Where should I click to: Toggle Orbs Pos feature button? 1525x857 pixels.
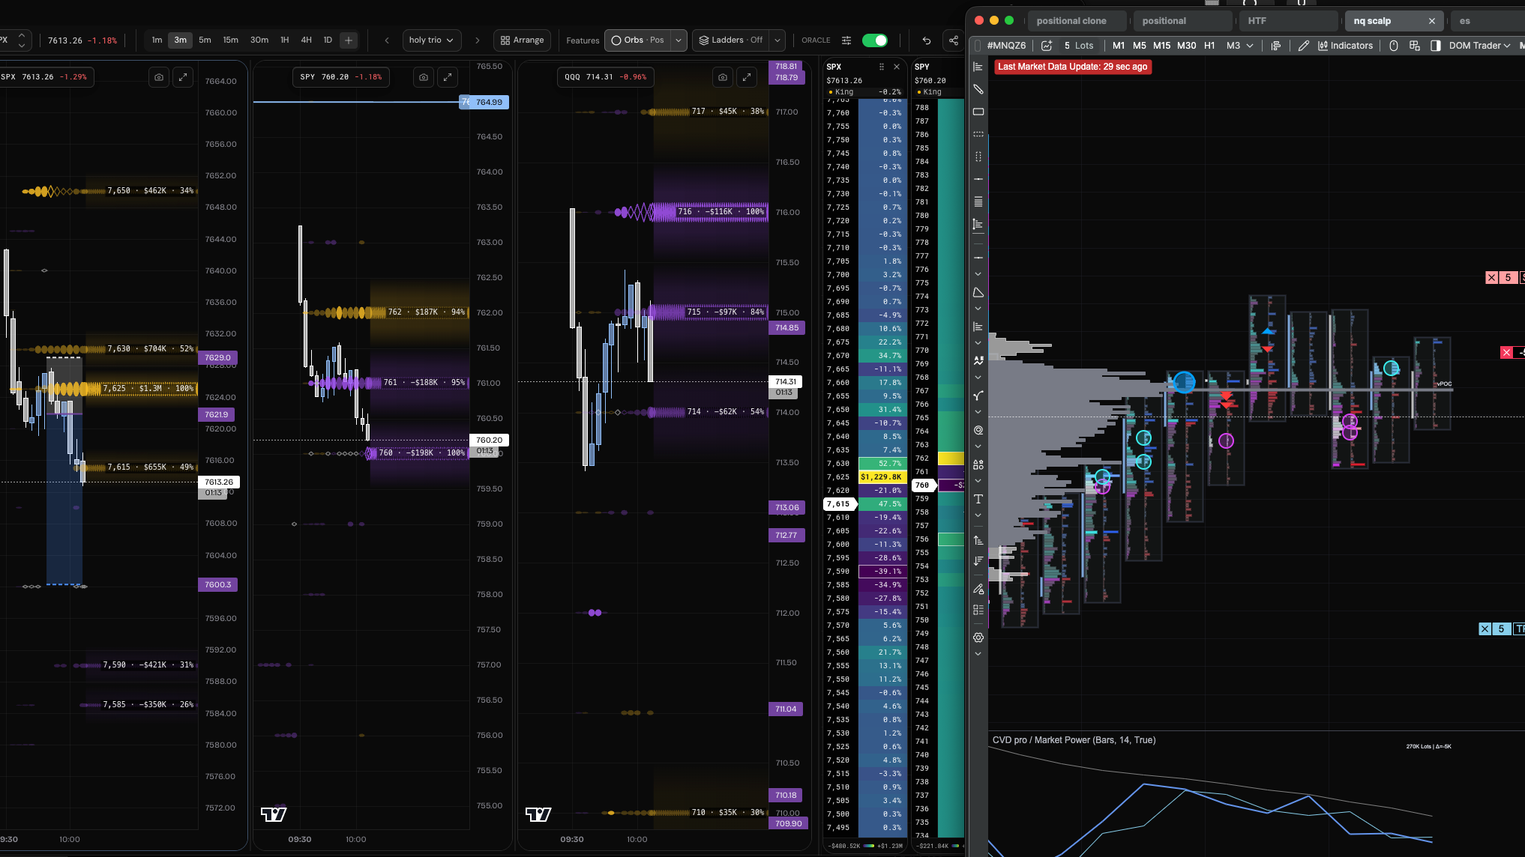coord(637,40)
